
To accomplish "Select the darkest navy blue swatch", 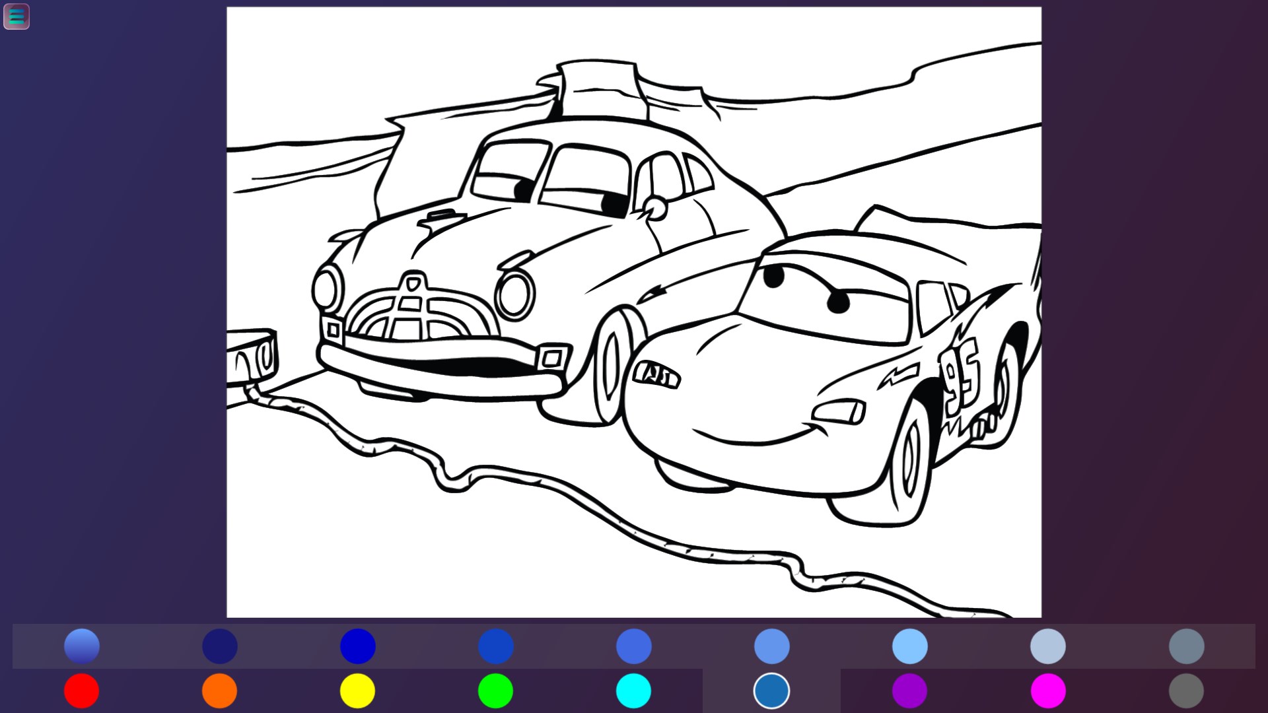I will click(221, 646).
